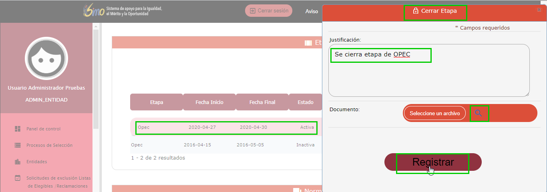The image size is (547, 192).
Task: Click the SIMO logo in header
Action: pyautogui.click(x=94, y=11)
